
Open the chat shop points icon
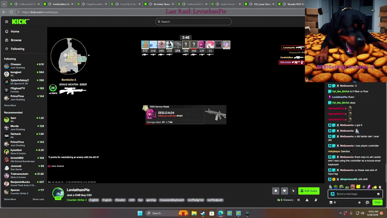(x=331, y=203)
